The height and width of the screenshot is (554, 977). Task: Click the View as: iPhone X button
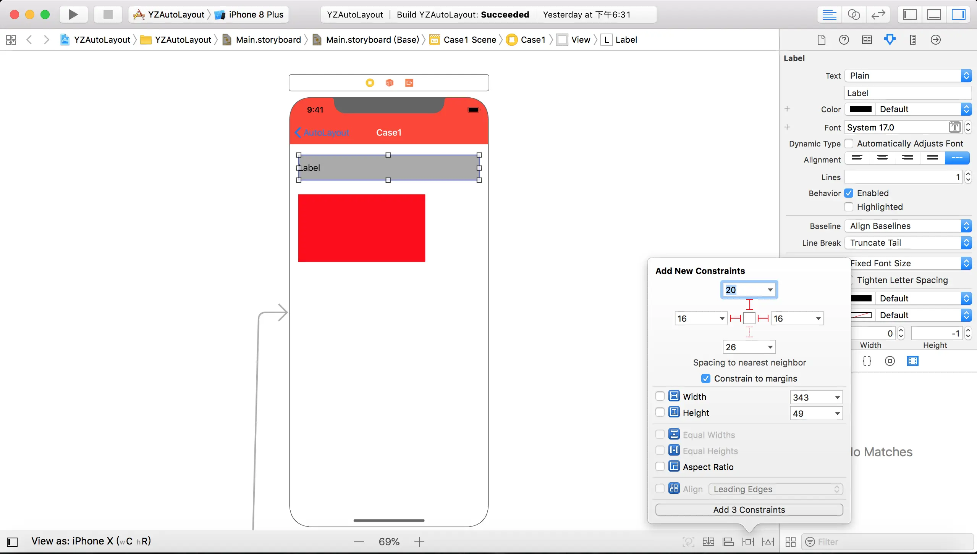tap(91, 541)
